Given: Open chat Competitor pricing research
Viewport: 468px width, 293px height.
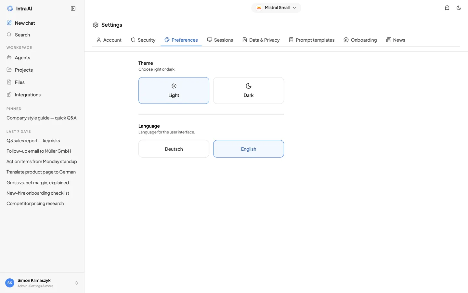Looking at the screenshot, I should 42,203.
